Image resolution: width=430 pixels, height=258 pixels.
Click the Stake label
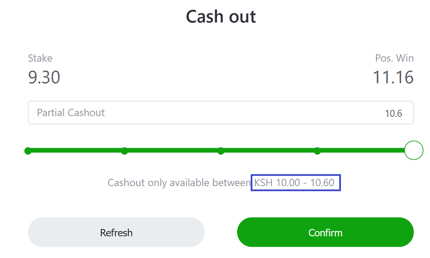[x=40, y=58]
